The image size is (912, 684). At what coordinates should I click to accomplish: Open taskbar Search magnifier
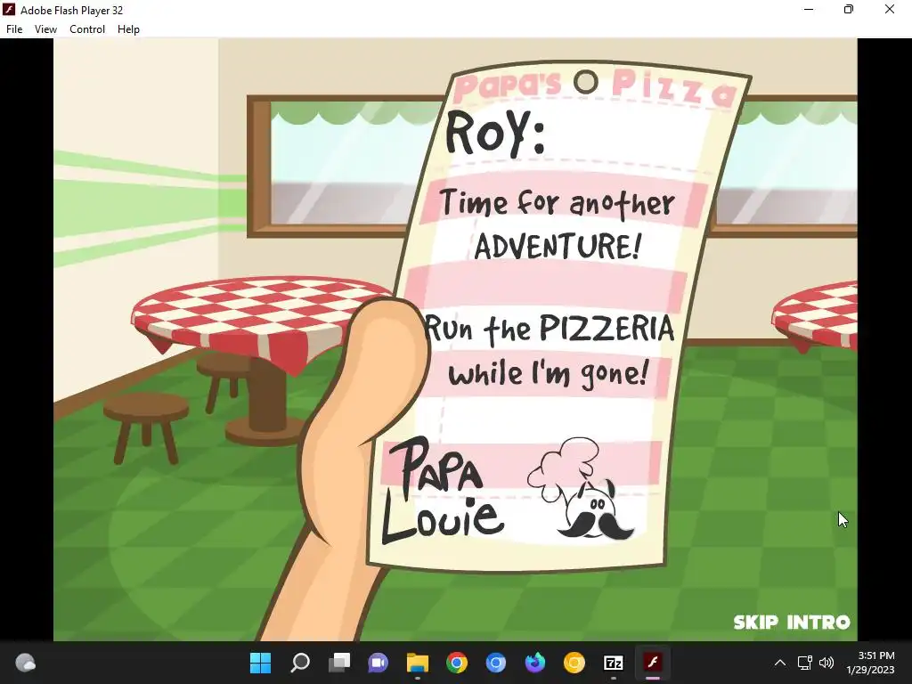(299, 663)
